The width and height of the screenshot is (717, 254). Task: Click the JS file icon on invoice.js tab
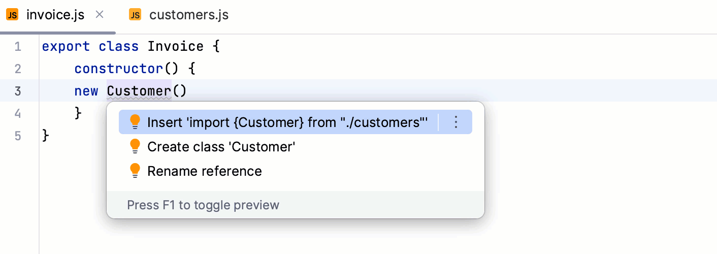tap(12, 15)
